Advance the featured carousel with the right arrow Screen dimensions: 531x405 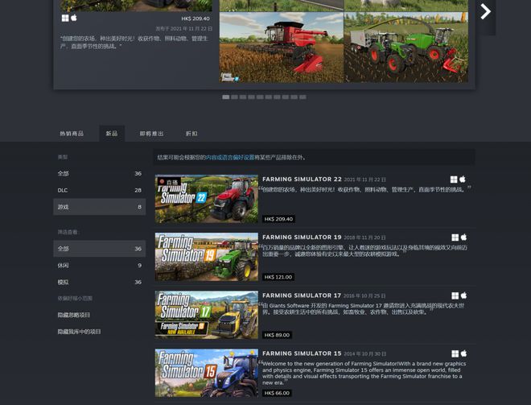click(x=486, y=11)
